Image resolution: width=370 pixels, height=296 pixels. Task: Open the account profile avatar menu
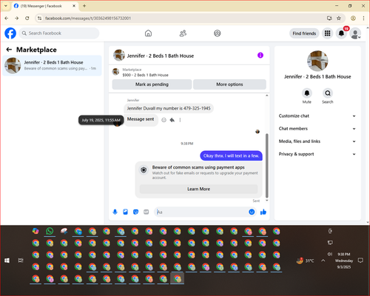(x=355, y=33)
